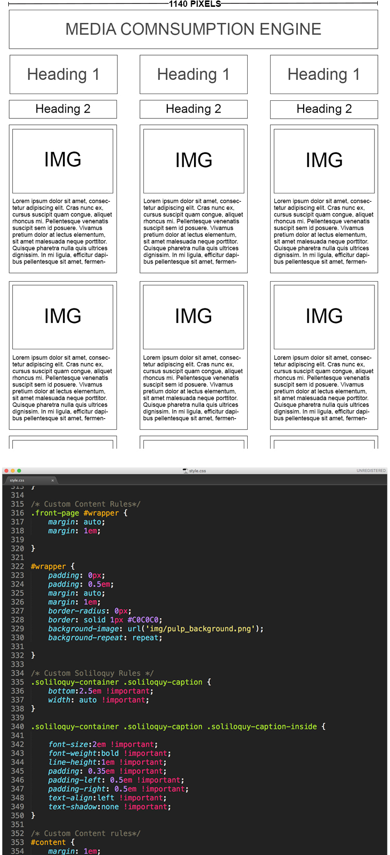Click the background-image url line
The image size is (390, 855).
(156, 628)
